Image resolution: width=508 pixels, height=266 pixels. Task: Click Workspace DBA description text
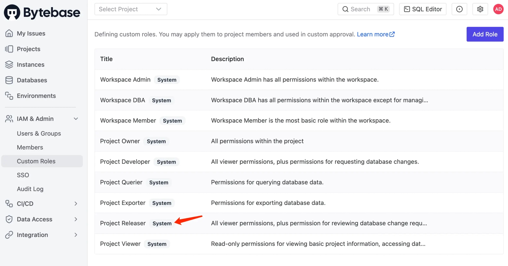coord(319,100)
